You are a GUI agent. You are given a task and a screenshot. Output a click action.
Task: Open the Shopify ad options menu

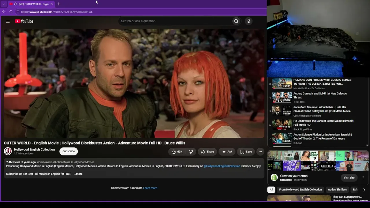(363, 178)
